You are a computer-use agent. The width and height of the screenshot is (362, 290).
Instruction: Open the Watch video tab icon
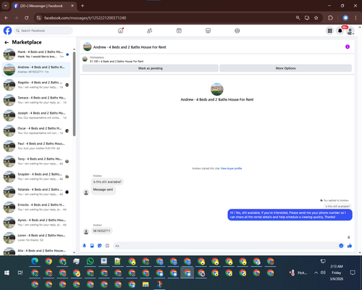tap(179, 30)
